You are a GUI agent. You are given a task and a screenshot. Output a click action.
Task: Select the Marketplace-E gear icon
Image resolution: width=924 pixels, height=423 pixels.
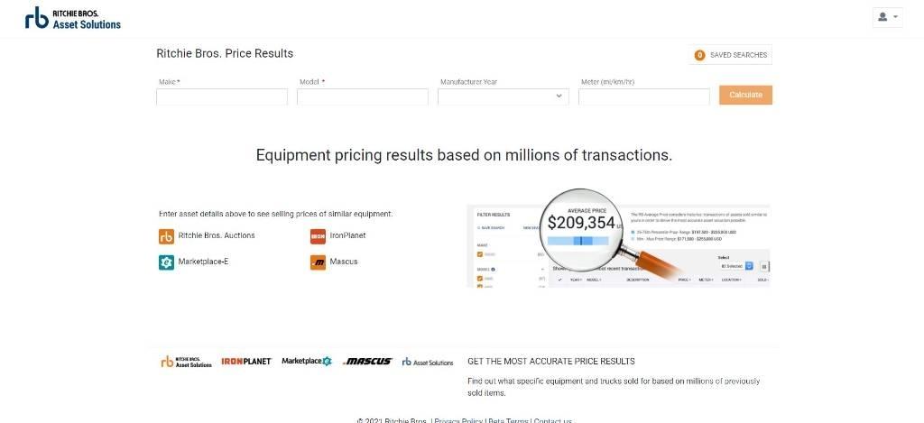tap(166, 262)
